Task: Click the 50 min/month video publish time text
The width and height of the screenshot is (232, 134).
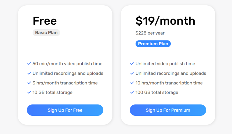Action: coord(67,64)
